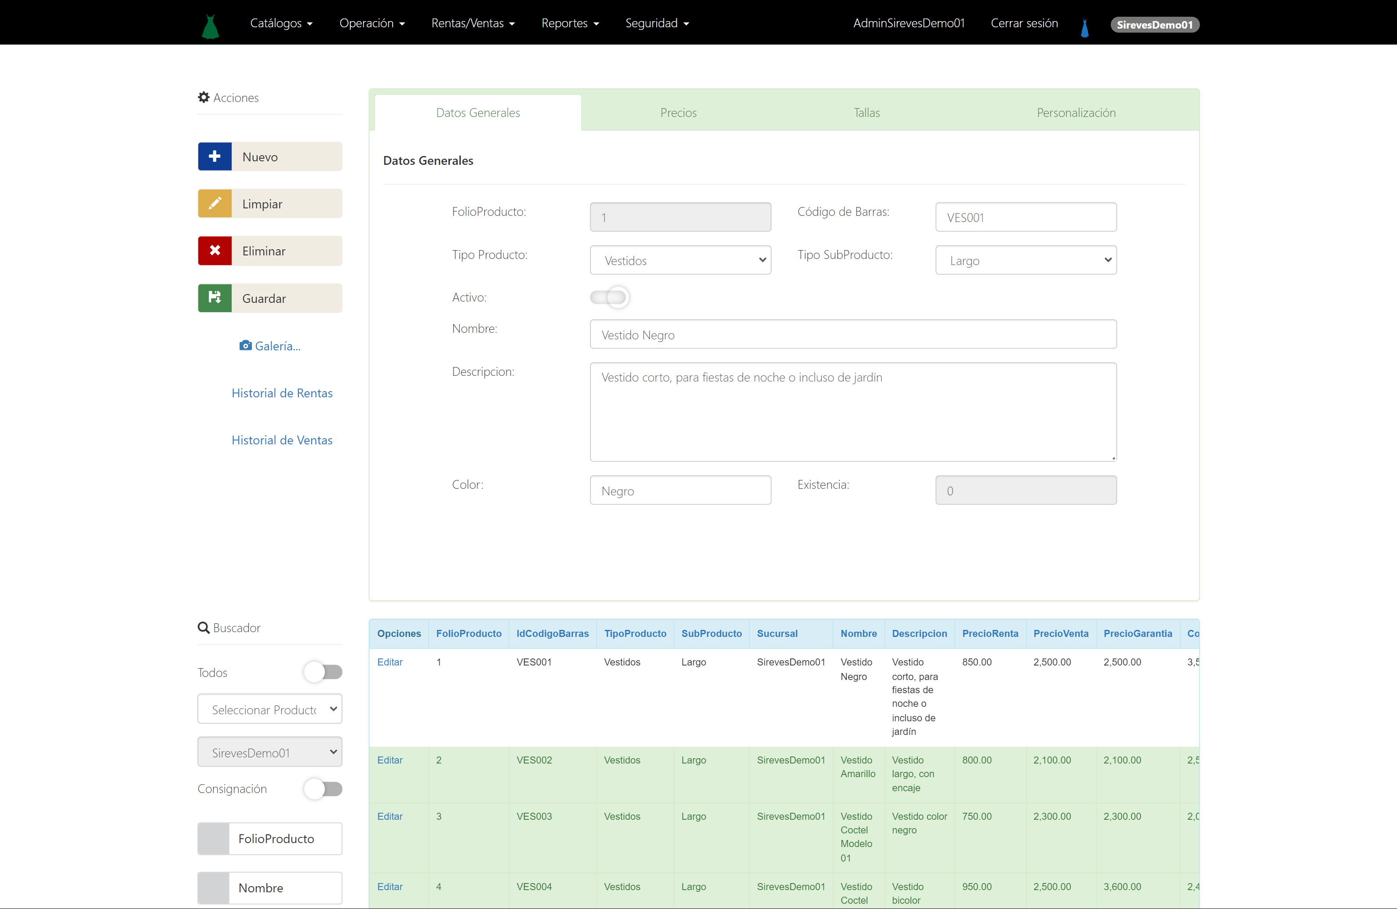
Task: Switch to the Personalización tab
Action: tap(1076, 113)
